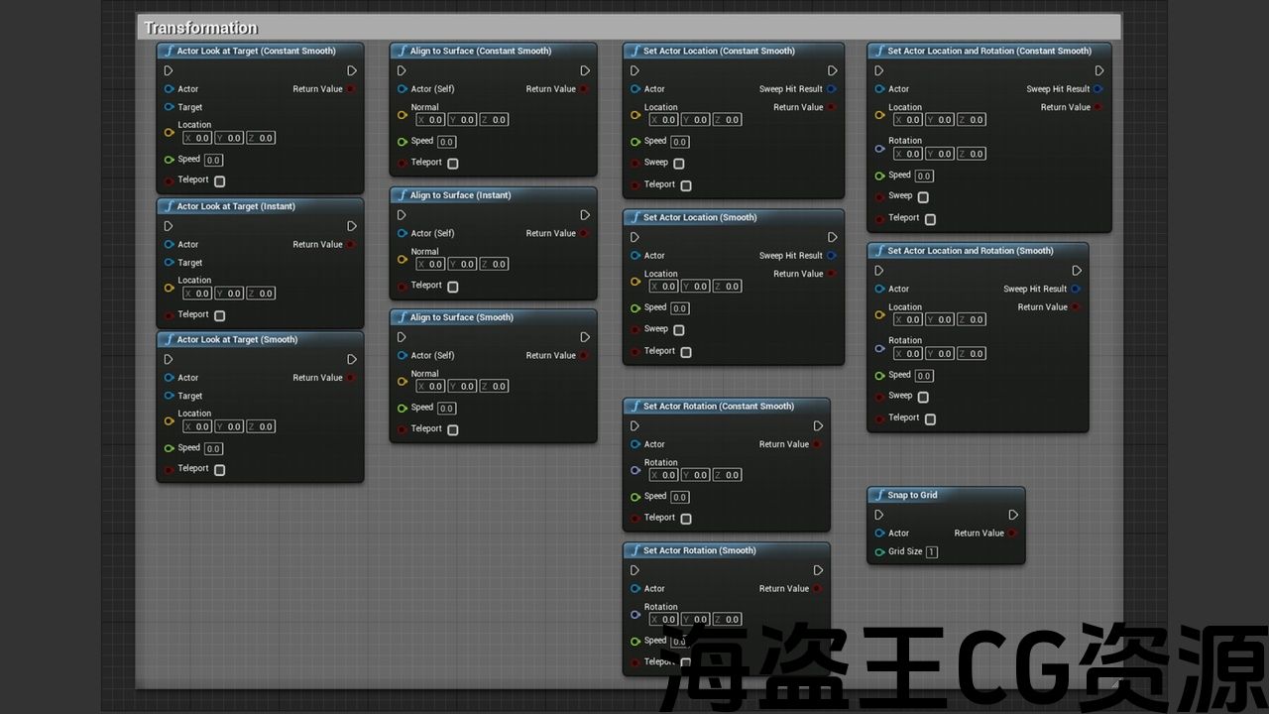Image resolution: width=1269 pixels, height=714 pixels.
Task: Click the Grid Size value field
Action: tap(932, 552)
